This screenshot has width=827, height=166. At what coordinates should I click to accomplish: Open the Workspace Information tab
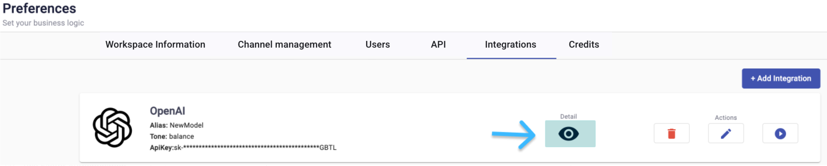(155, 44)
